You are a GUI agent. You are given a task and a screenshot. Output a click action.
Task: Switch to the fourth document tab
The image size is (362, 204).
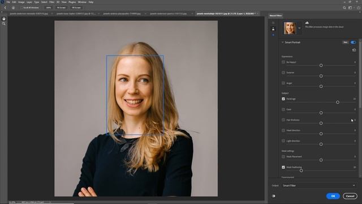[x=169, y=14]
